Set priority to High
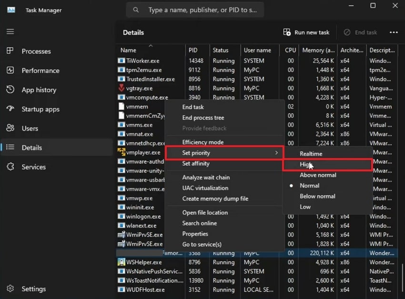The image size is (405, 299). point(327,164)
